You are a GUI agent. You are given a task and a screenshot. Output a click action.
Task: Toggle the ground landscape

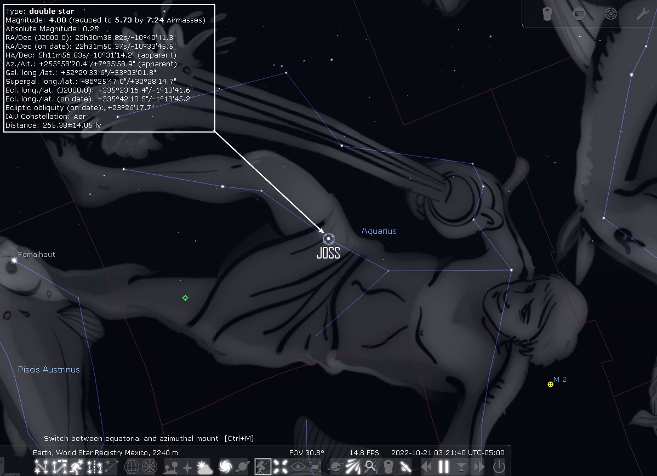170,467
